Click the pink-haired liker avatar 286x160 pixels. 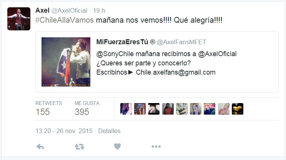coord(210,109)
